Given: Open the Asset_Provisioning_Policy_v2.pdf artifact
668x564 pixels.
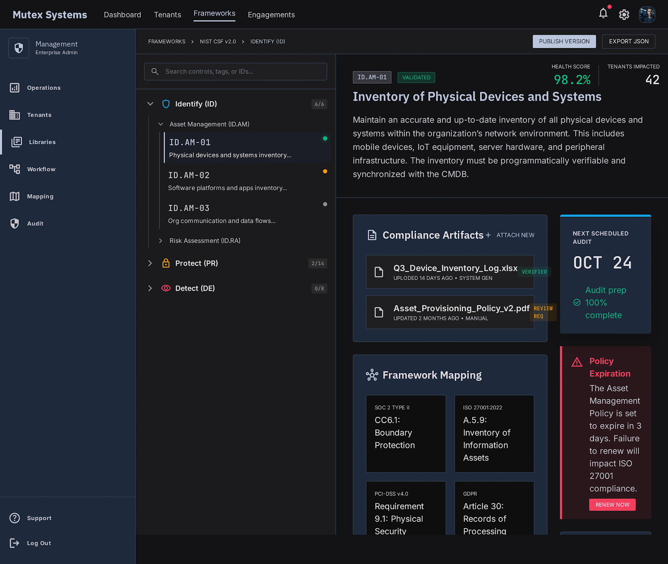Looking at the screenshot, I should (x=450, y=312).
